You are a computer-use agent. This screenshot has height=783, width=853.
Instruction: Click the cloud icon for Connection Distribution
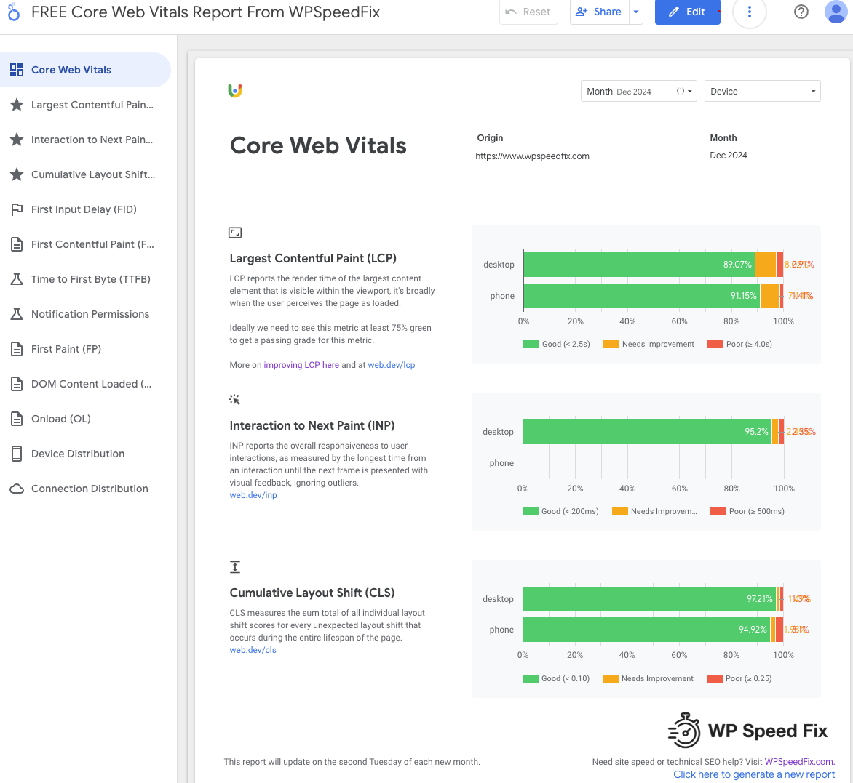(x=17, y=489)
